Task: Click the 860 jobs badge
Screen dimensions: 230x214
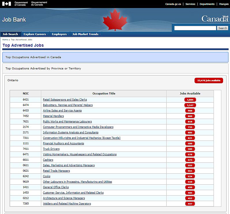Action: [x=190, y=116]
